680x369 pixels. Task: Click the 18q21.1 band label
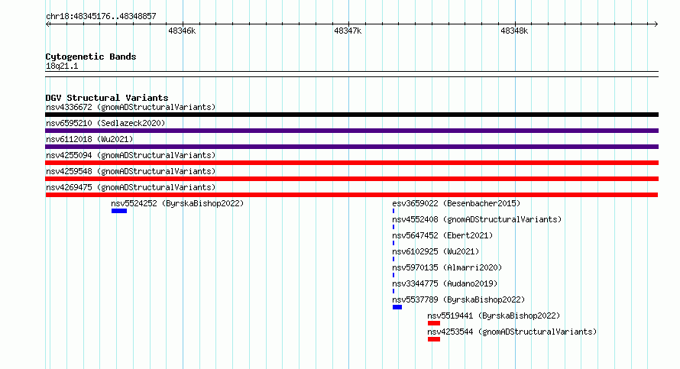[x=62, y=66]
